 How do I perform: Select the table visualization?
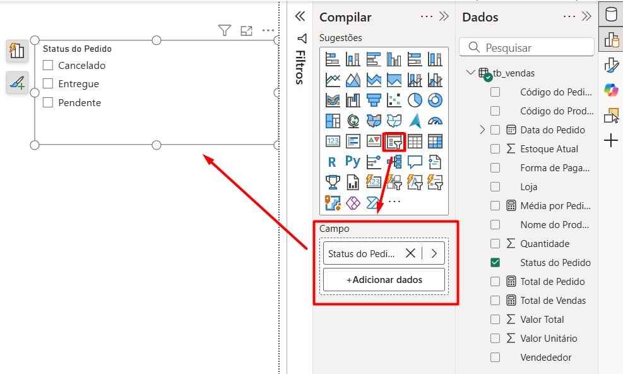tap(415, 142)
